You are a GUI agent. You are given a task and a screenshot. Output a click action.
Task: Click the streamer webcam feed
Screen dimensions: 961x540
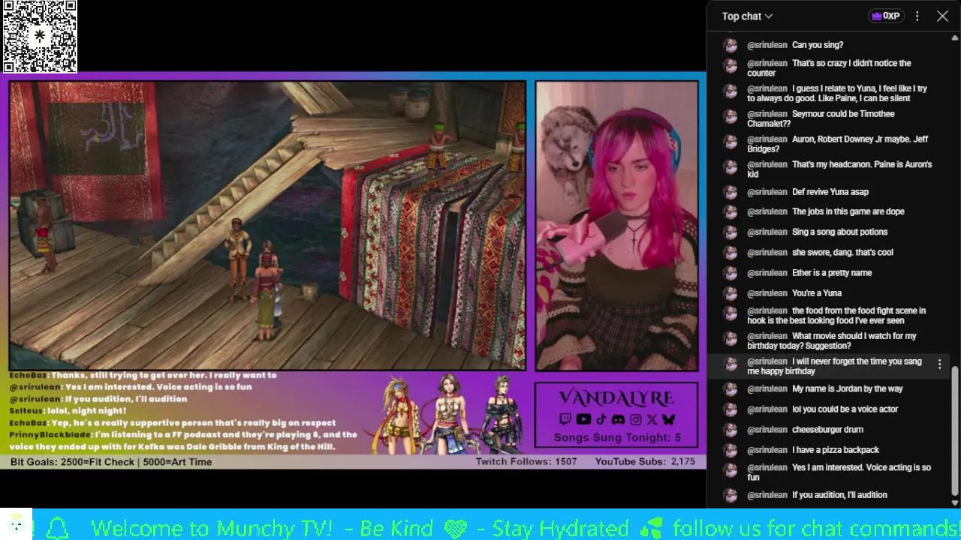pyautogui.click(x=616, y=226)
